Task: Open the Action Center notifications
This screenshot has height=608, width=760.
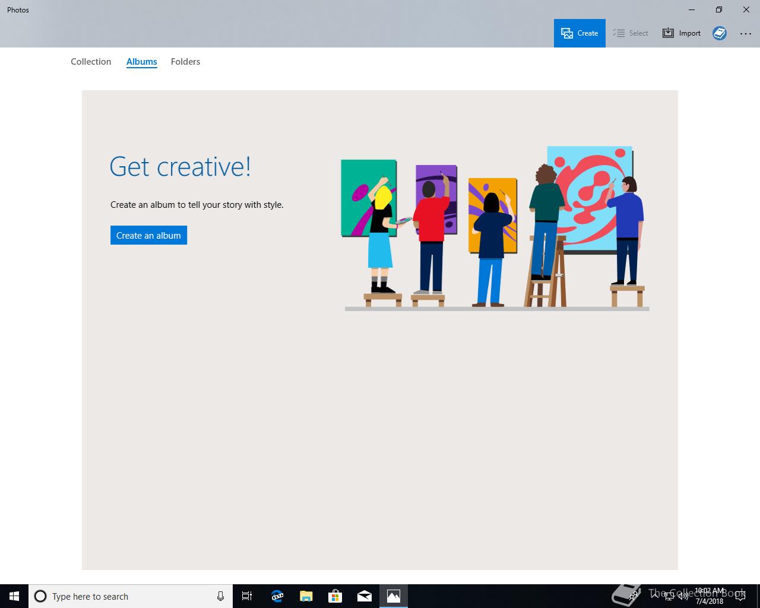Action: 740,596
